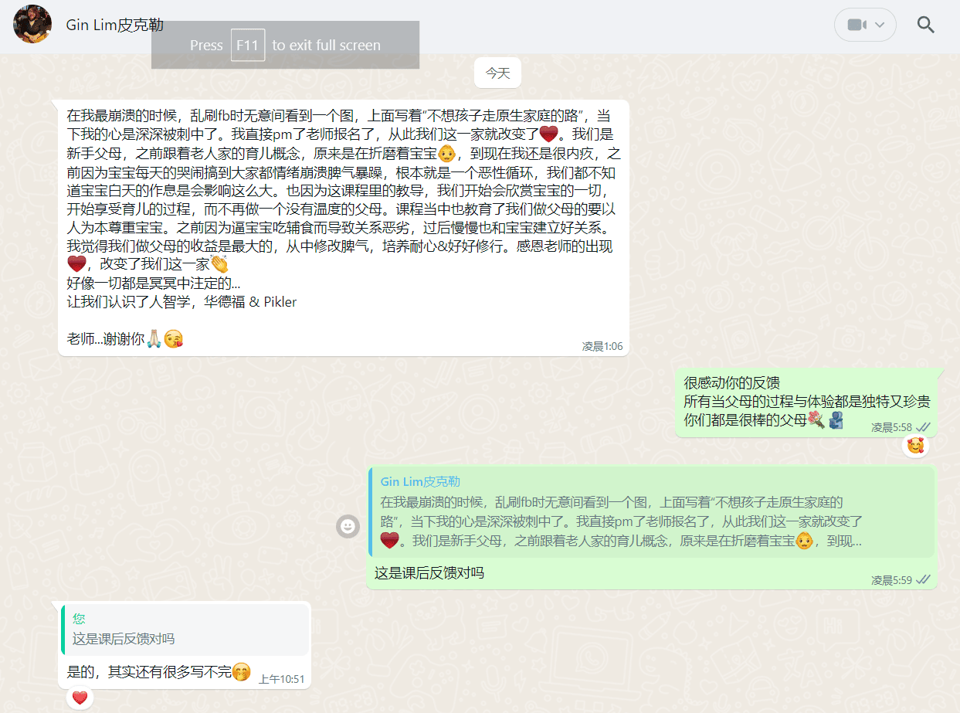Click the message 这是课后反馈对吗 in green bubble
Image resolution: width=960 pixels, height=713 pixels.
click(x=429, y=573)
